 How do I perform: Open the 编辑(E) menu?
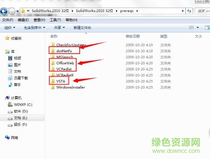tap(23, 20)
